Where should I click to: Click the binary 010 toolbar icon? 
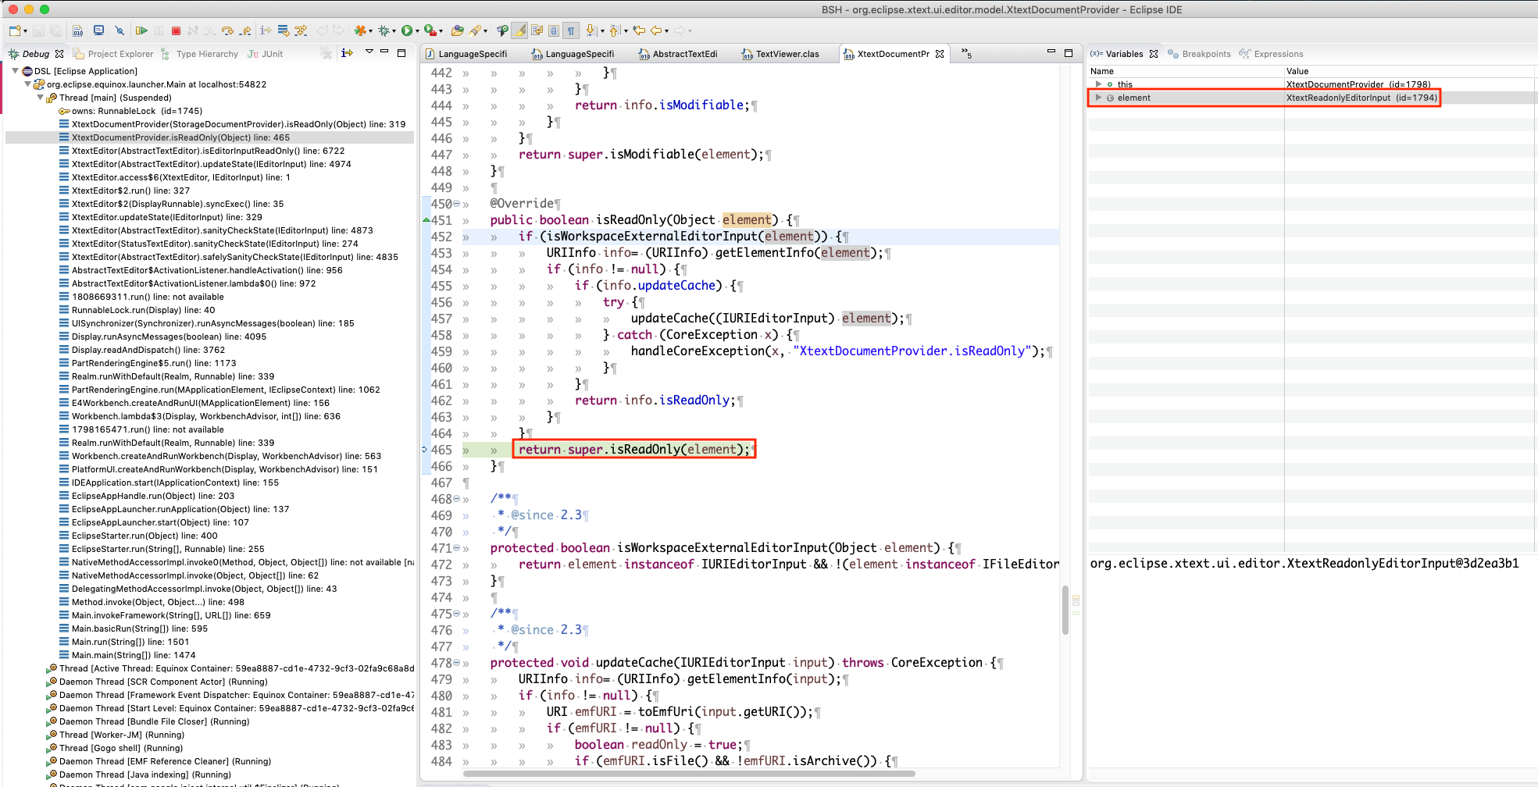pos(77,31)
